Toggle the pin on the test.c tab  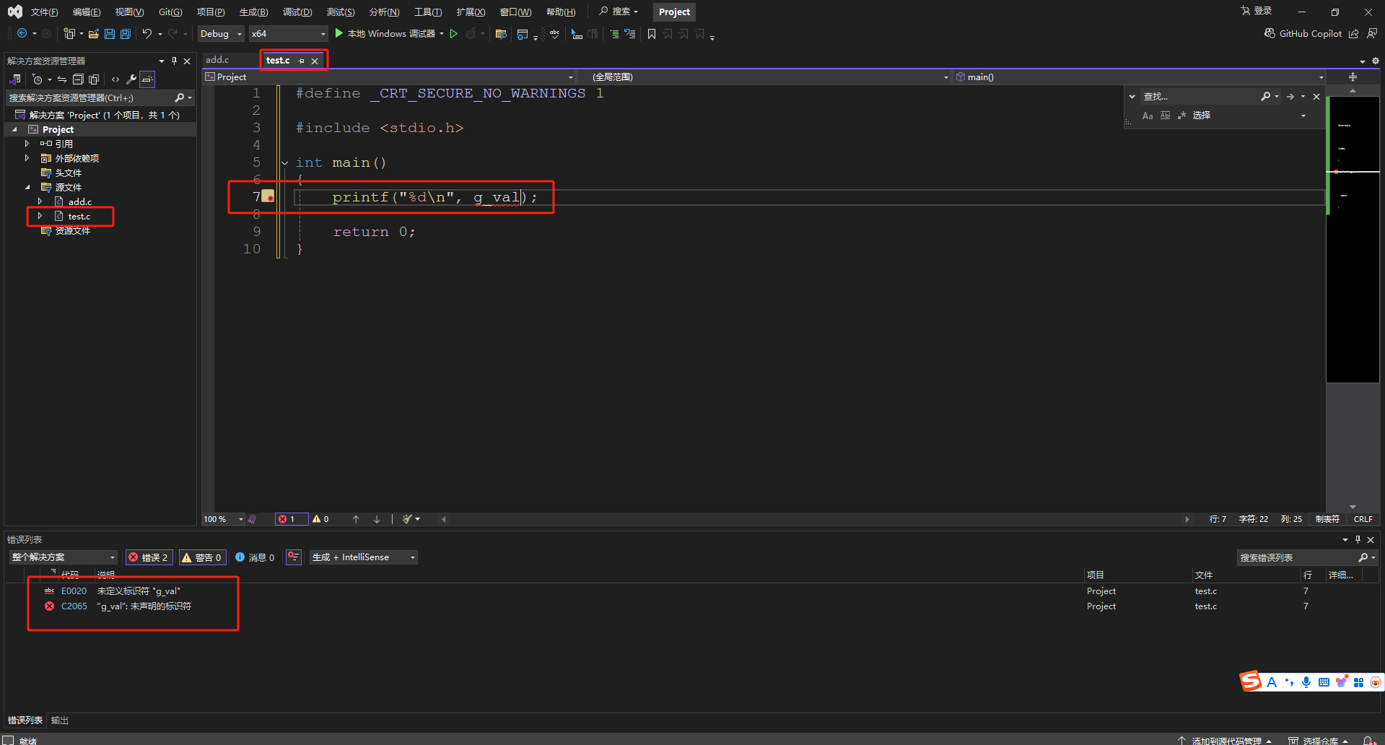301,61
